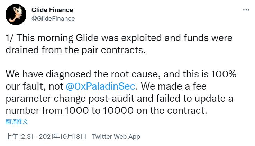Viewport: 255px width, 146px height.
Task: Click the "1/" thread number in the tweet
Action: [x=9, y=38]
